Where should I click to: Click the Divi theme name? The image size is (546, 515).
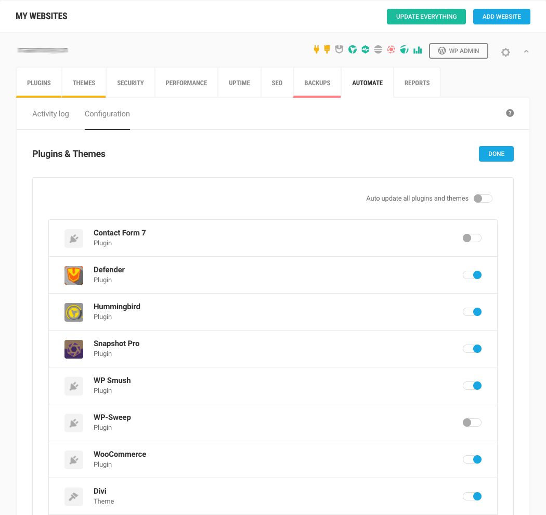[x=100, y=491]
